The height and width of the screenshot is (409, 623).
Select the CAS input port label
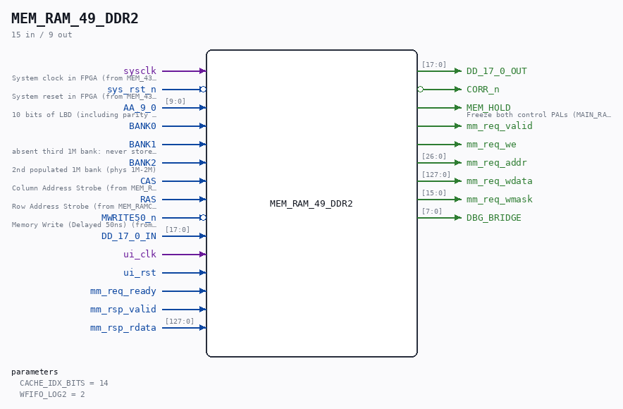point(148,181)
